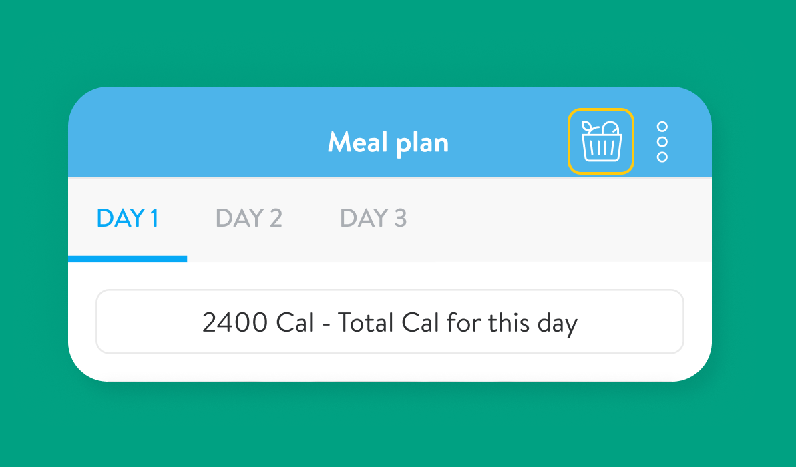Open the grocery basket shopping list
This screenshot has height=467, width=796.
(601, 141)
